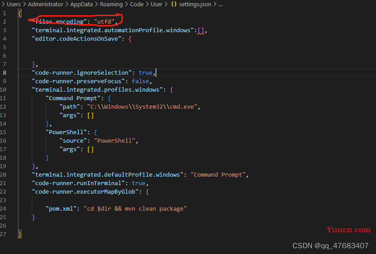Viewport: 376px width, 254px height.
Task: Click the JSON braces icon in breadcrumb
Action: pos(174,4)
